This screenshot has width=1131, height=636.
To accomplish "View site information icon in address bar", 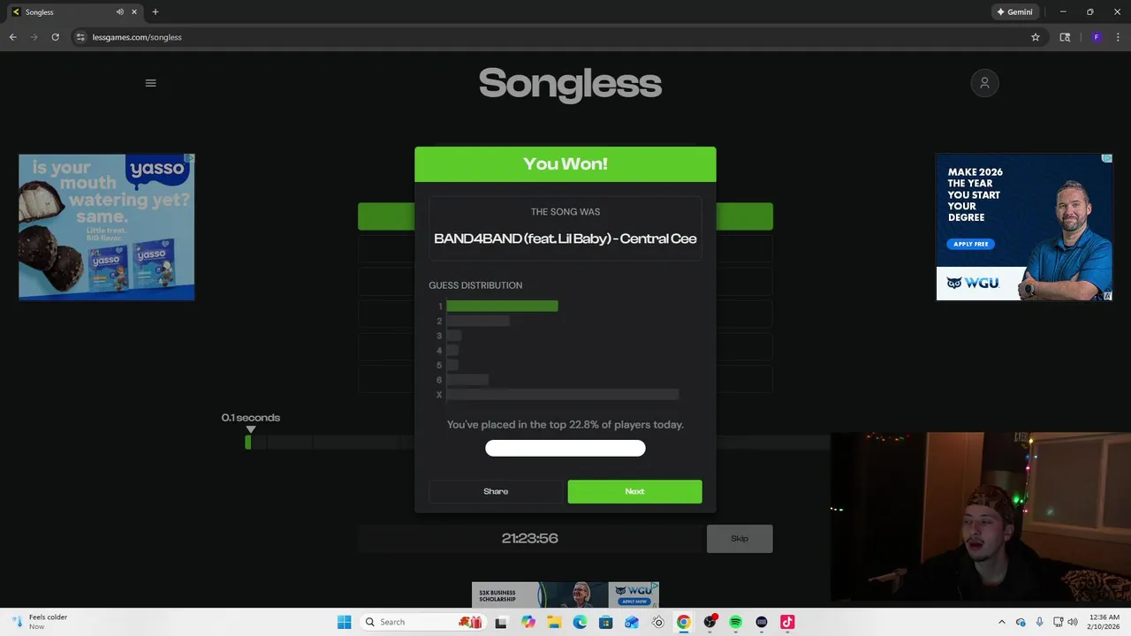I will point(80,37).
